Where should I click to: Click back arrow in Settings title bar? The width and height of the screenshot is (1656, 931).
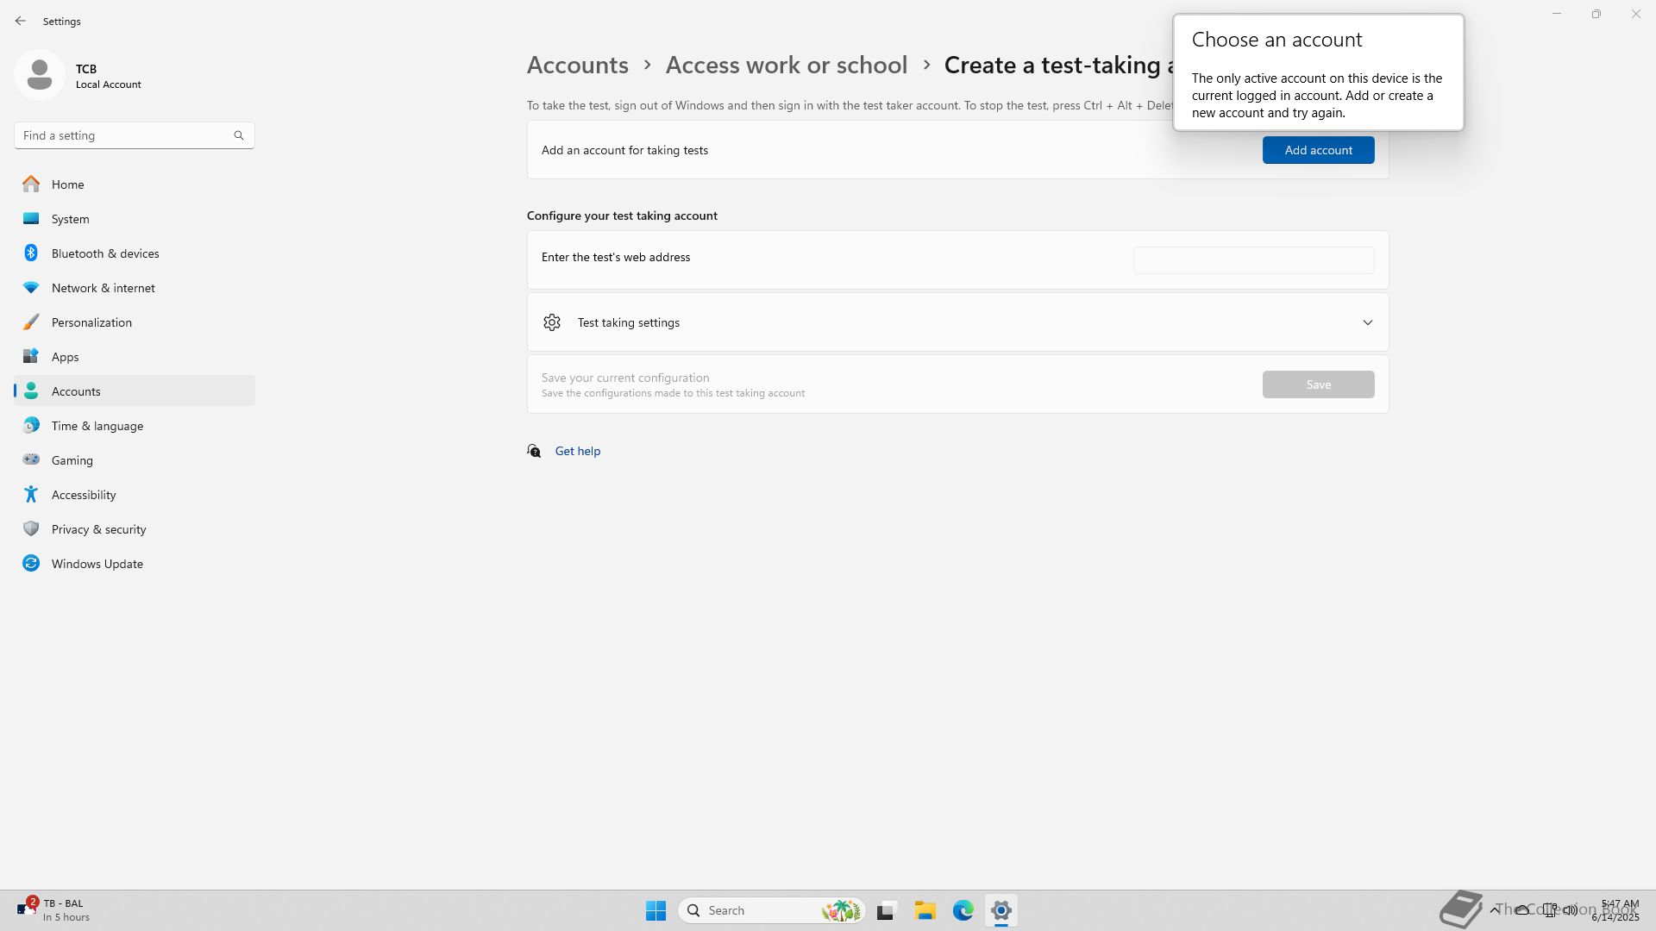point(21,21)
